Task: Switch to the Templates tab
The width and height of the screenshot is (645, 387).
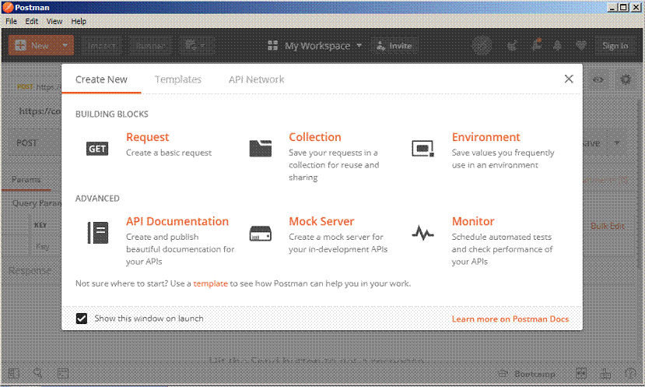Action: click(177, 79)
